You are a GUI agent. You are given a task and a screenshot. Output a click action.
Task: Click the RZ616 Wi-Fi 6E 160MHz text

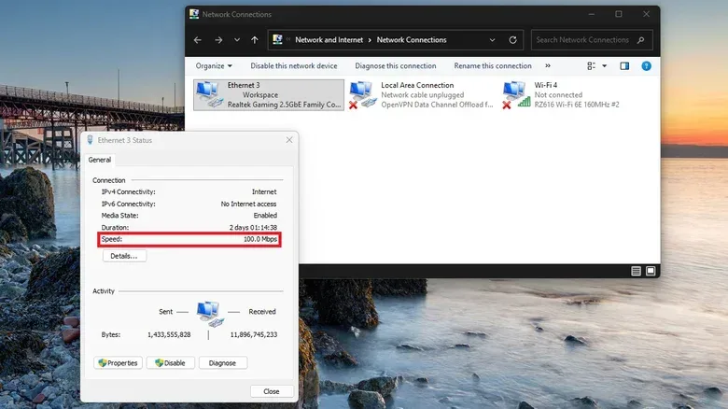(x=577, y=105)
